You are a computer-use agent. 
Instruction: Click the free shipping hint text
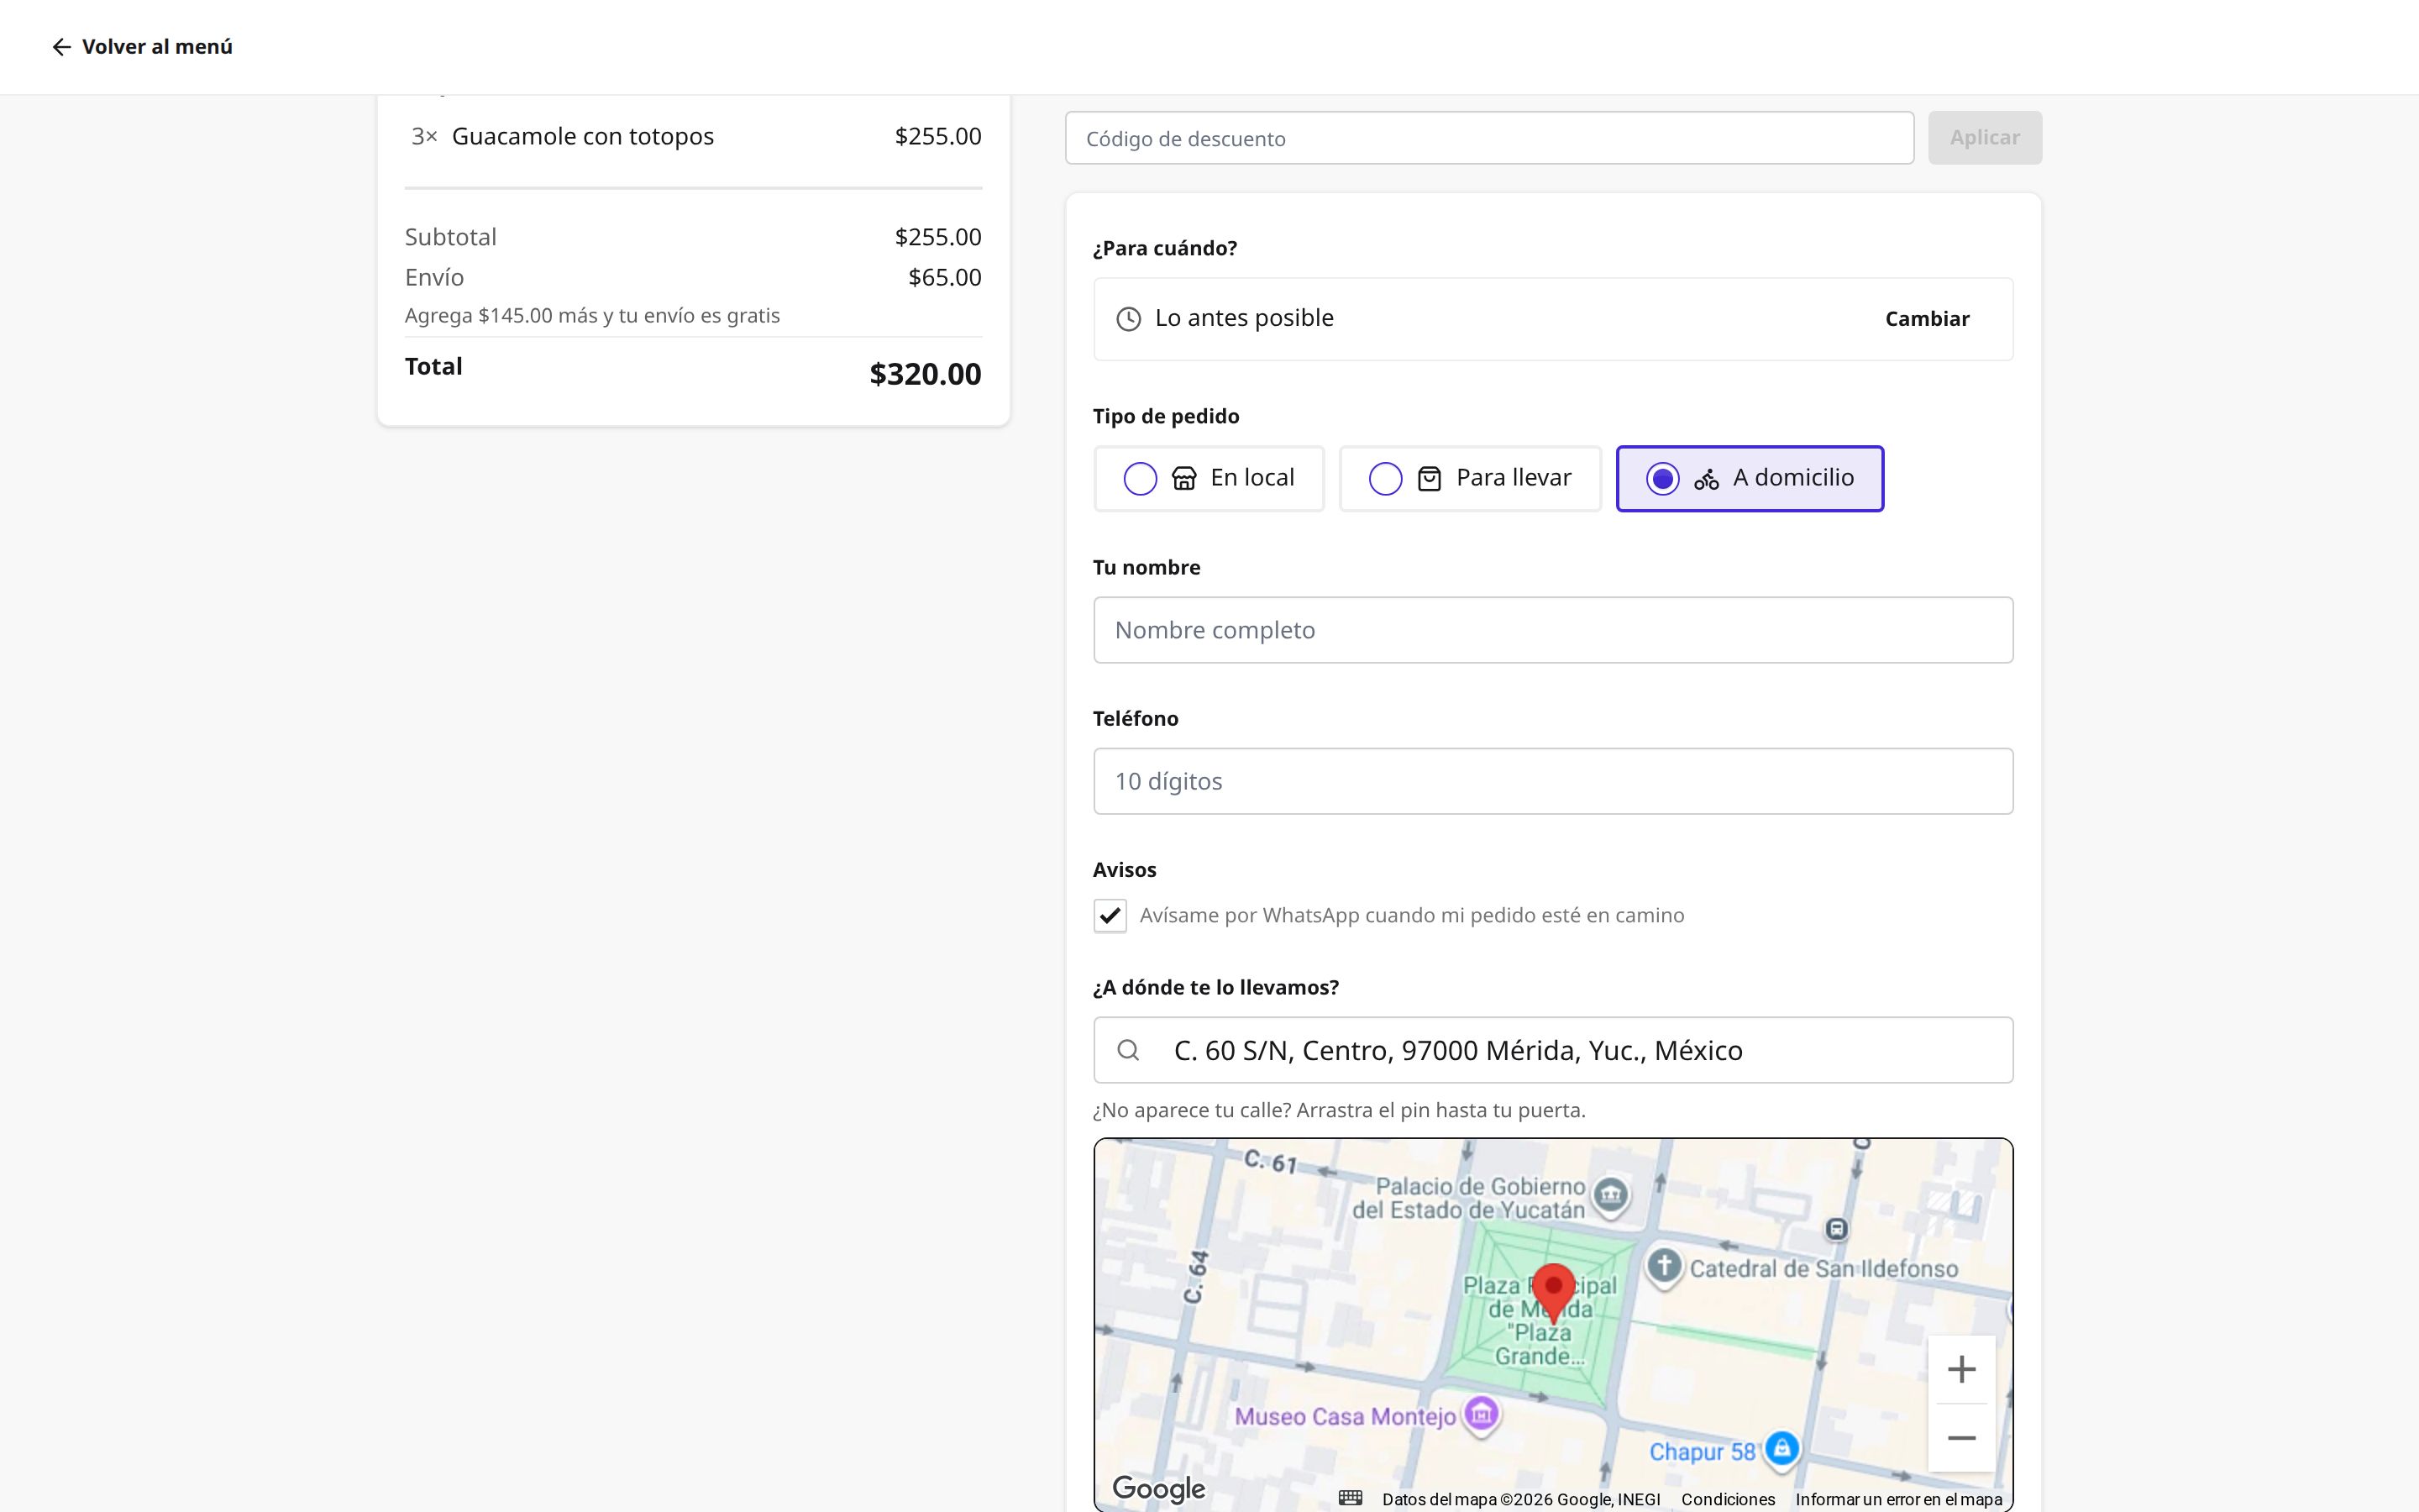tap(592, 316)
